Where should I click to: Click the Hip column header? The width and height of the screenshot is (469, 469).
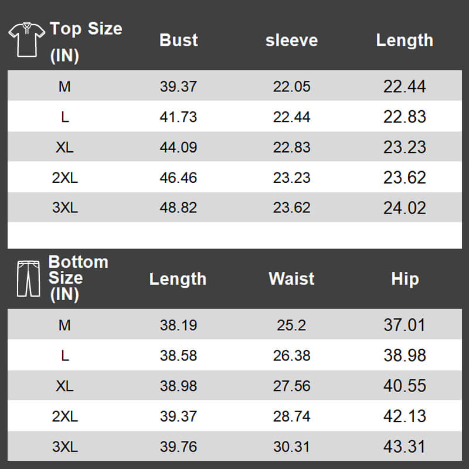(x=405, y=278)
